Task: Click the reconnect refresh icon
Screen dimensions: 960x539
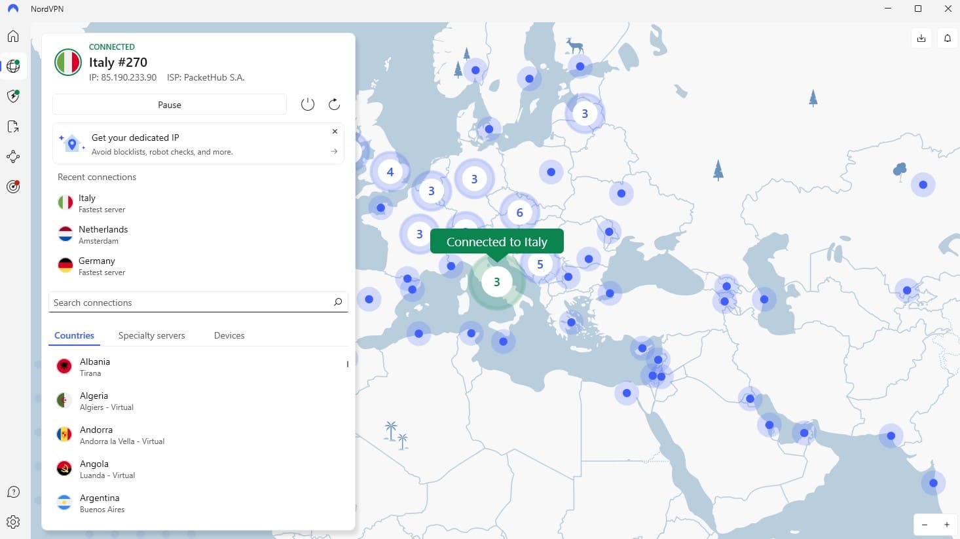Action: 334,104
